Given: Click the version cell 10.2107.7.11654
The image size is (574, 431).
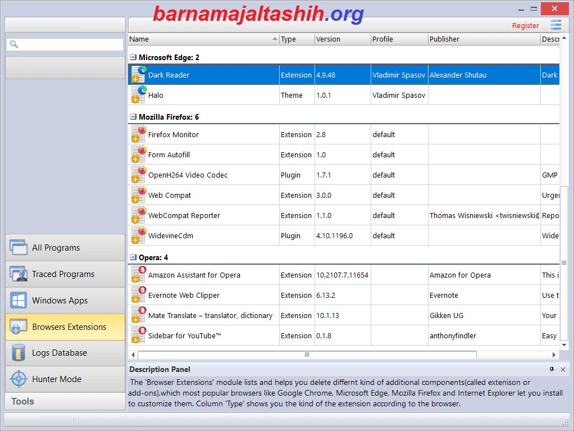Looking at the screenshot, I should 342,275.
